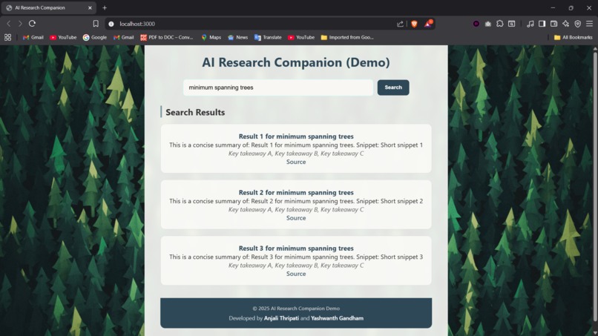Open Brave Rewards triangle icon

tap(428, 24)
